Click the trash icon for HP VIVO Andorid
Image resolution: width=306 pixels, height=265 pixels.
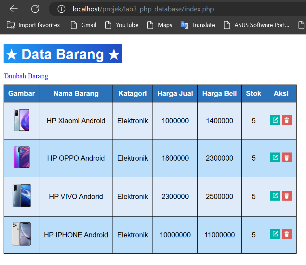pyautogui.click(x=287, y=196)
